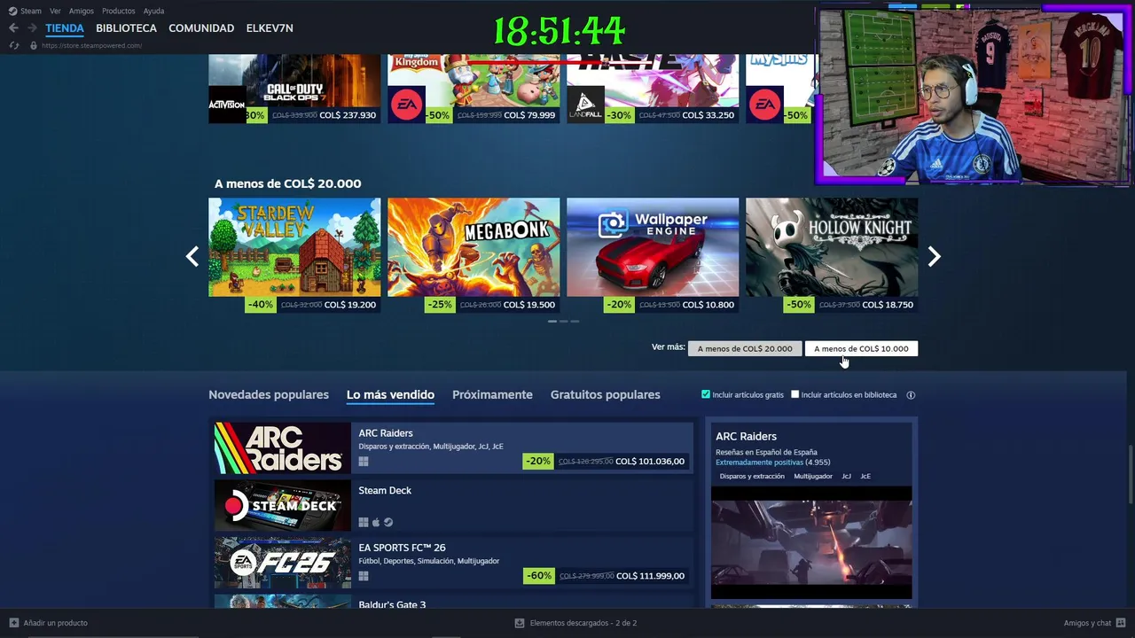1135x638 pixels.
Task: Open the Ver menu
Action: click(x=55, y=11)
